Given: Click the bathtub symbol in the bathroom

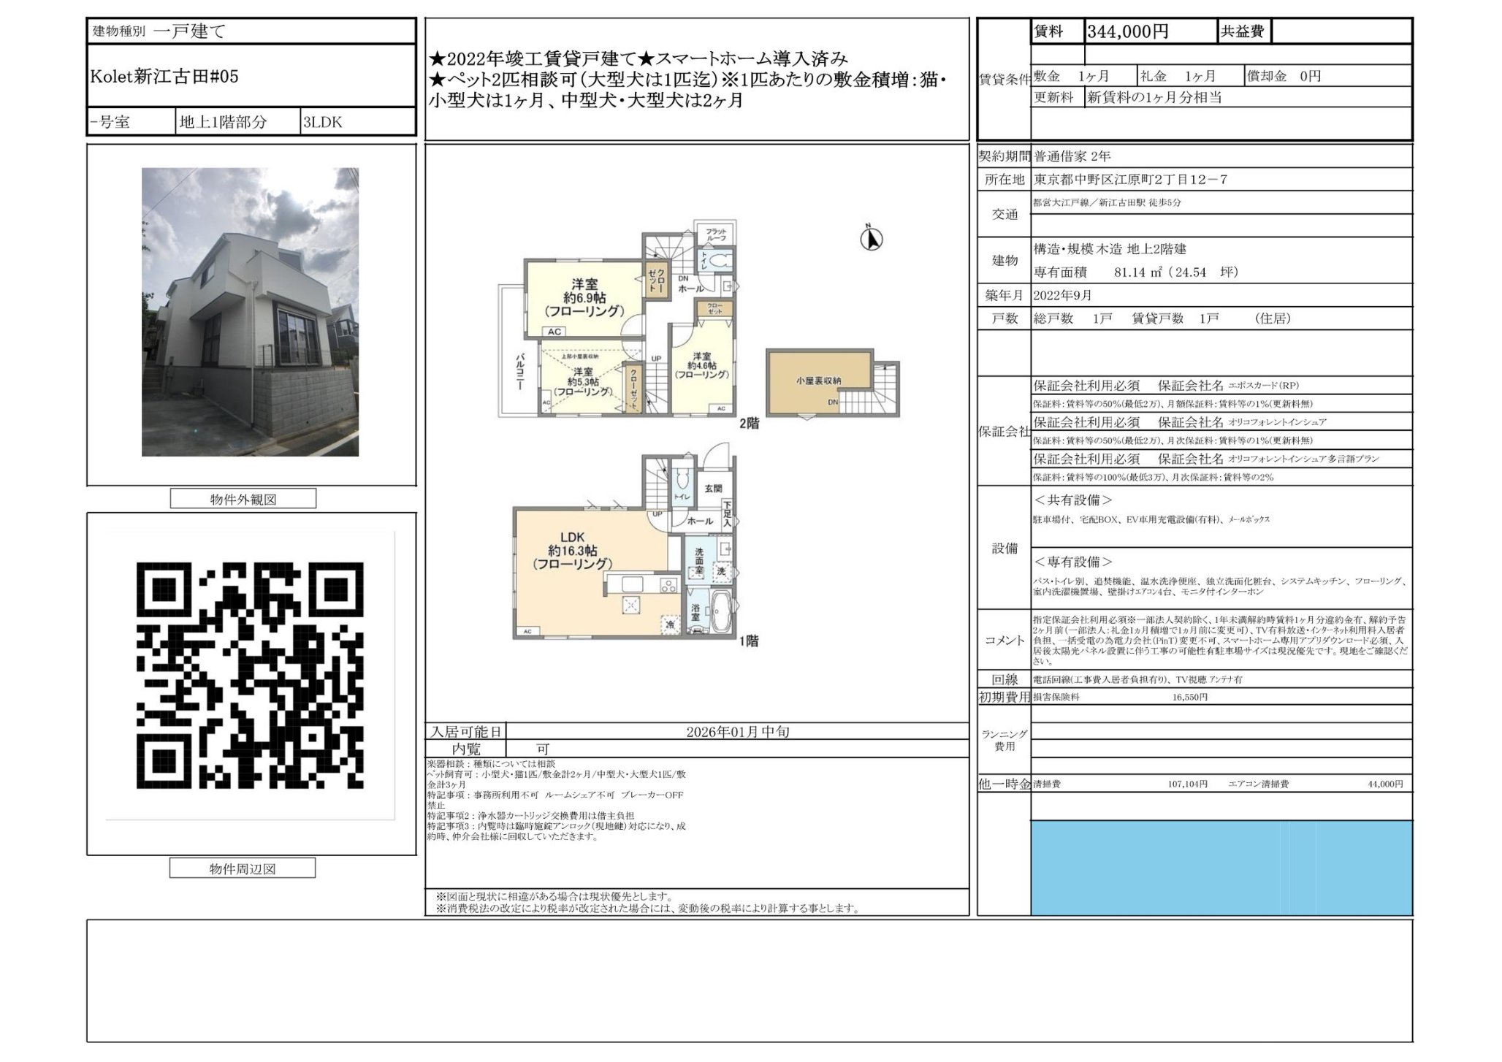Looking at the screenshot, I should click(720, 611).
